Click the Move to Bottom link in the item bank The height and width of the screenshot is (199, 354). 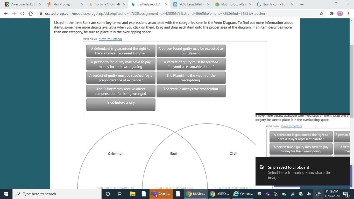(110, 39)
